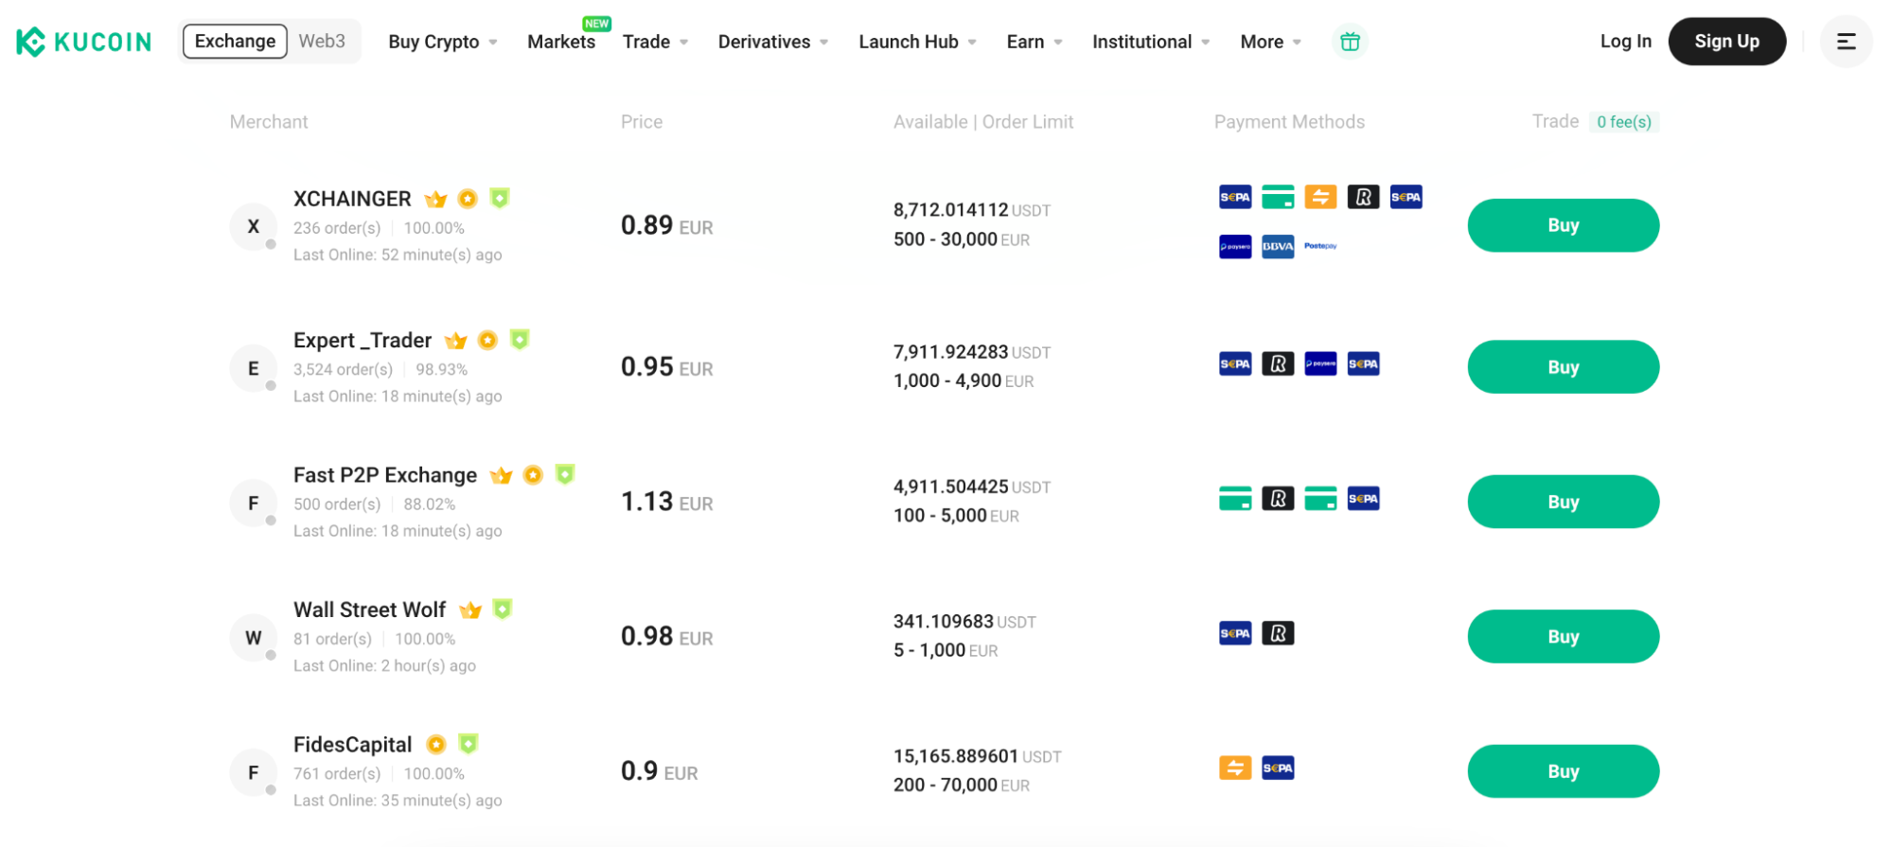1892x848 pixels.
Task: Click XCHAINGER's orange transfer payment icon
Action: (1320, 197)
